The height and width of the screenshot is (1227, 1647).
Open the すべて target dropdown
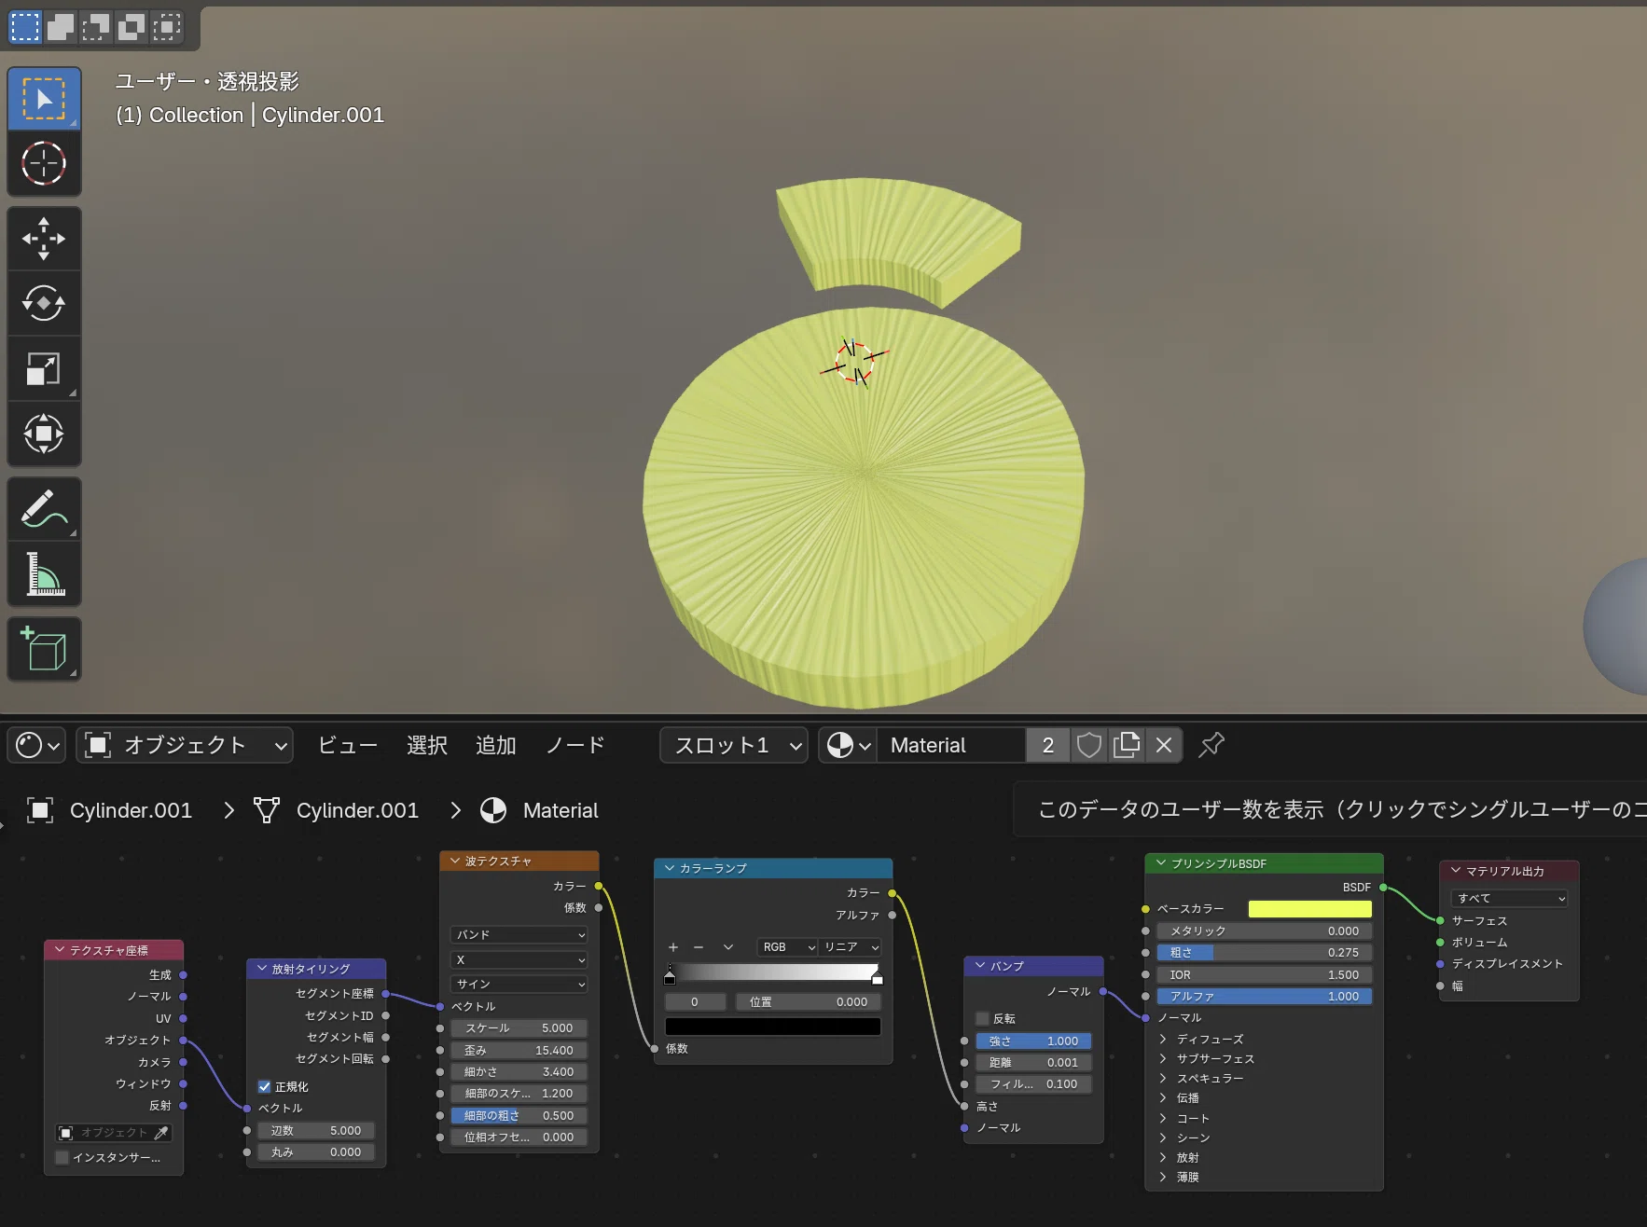(1509, 899)
